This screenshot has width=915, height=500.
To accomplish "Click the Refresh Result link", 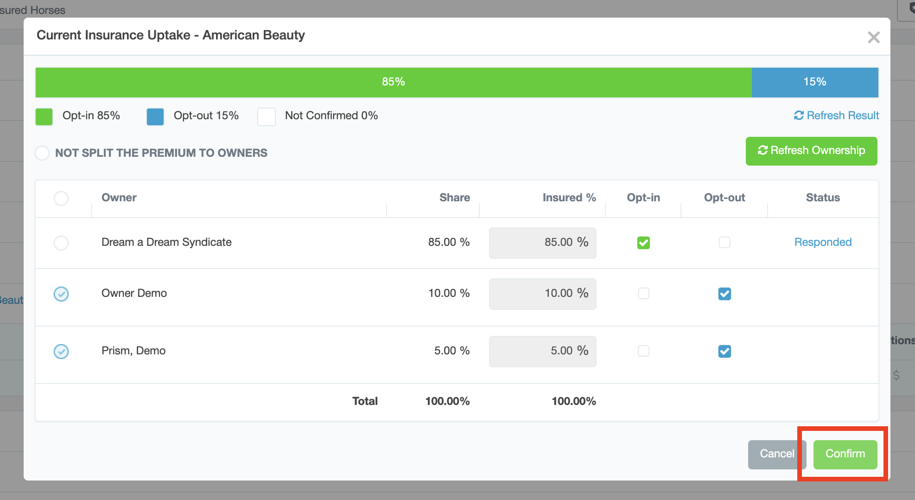I will [x=836, y=115].
